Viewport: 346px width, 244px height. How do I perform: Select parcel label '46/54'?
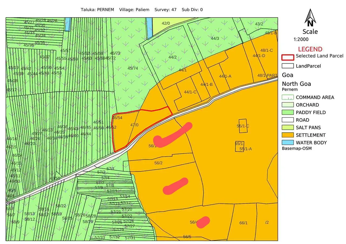(117, 118)
